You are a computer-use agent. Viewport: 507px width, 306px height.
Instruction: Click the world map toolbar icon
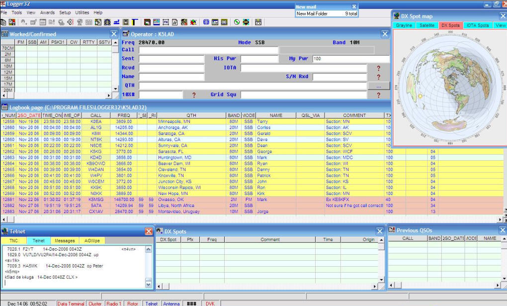[x=97, y=22]
